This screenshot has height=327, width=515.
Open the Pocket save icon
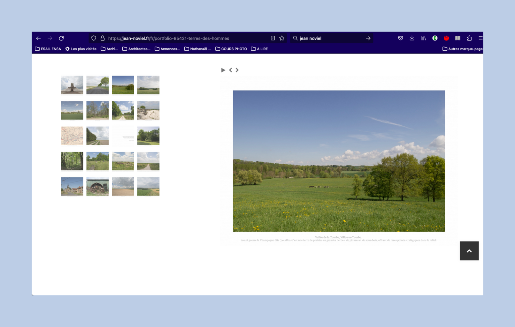tap(400, 38)
